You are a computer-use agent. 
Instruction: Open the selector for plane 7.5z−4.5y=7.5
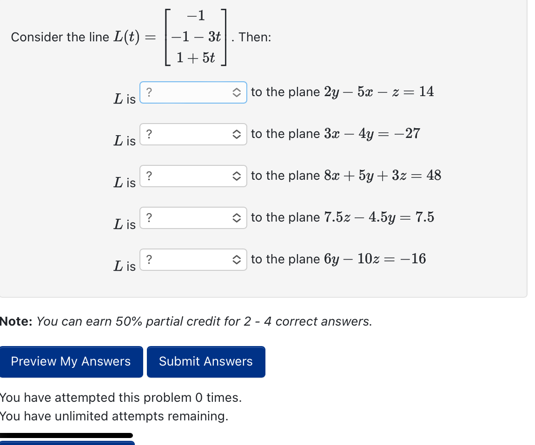click(x=193, y=218)
